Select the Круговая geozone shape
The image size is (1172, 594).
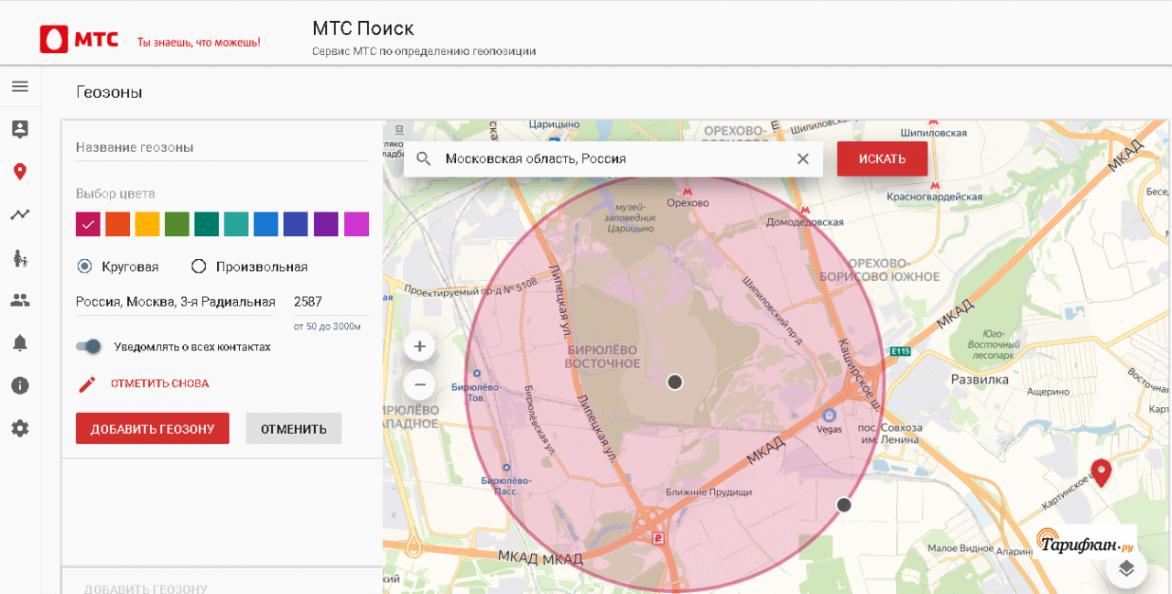(85, 266)
